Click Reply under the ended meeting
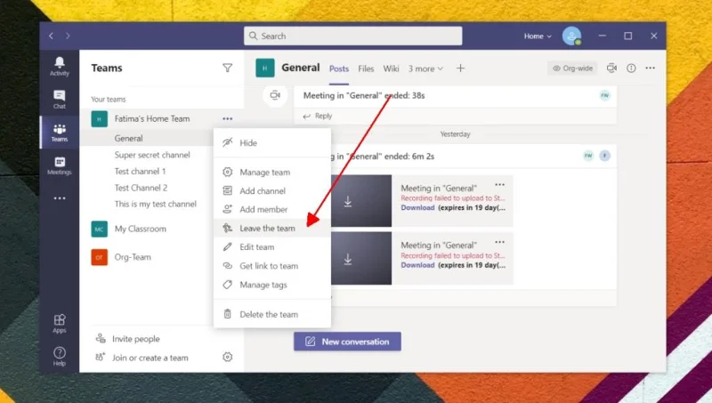712x403 pixels. [x=318, y=116]
